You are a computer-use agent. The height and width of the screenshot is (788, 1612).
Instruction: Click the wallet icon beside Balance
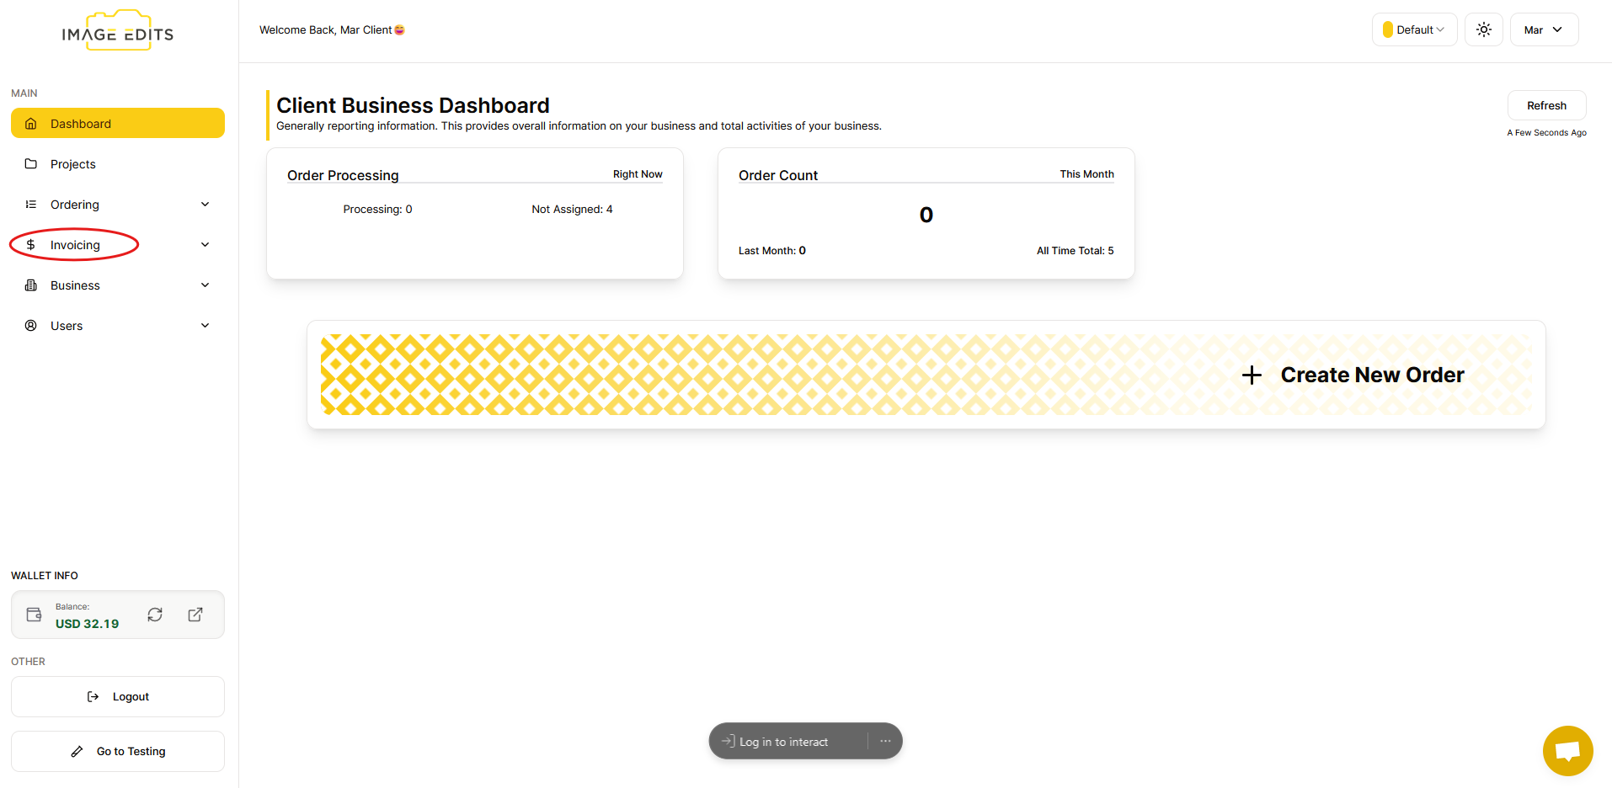pyautogui.click(x=35, y=615)
